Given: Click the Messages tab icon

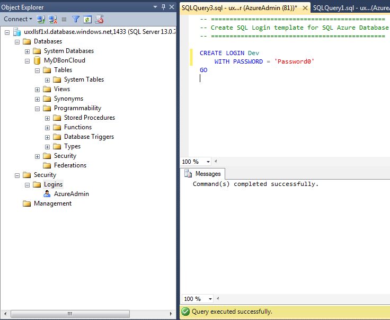Looking at the screenshot, I should [188, 174].
